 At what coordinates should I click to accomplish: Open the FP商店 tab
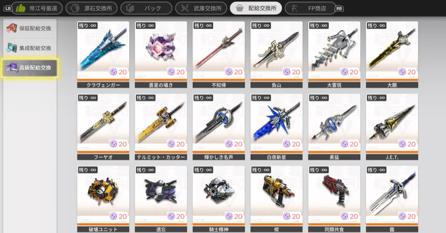310,8
